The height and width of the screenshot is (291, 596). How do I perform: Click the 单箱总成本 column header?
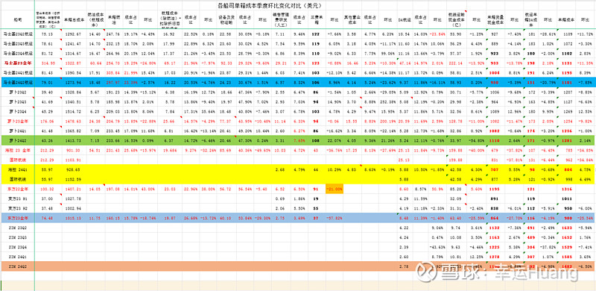point(73,19)
